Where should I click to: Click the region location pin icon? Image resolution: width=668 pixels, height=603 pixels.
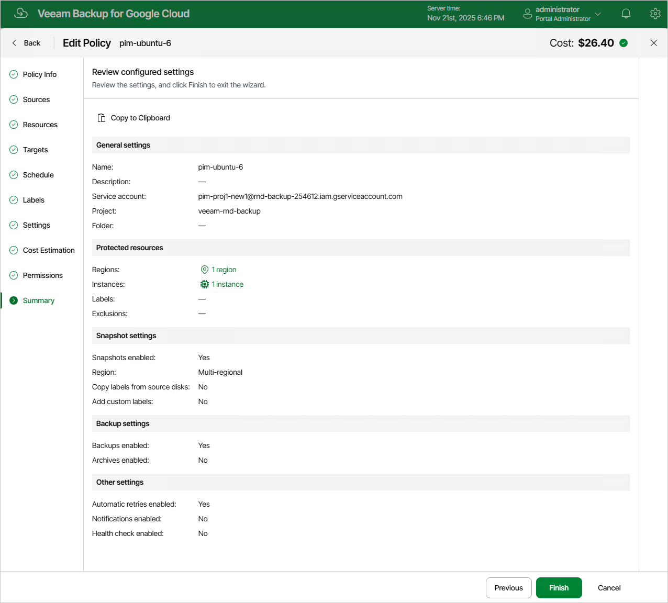click(x=205, y=270)
